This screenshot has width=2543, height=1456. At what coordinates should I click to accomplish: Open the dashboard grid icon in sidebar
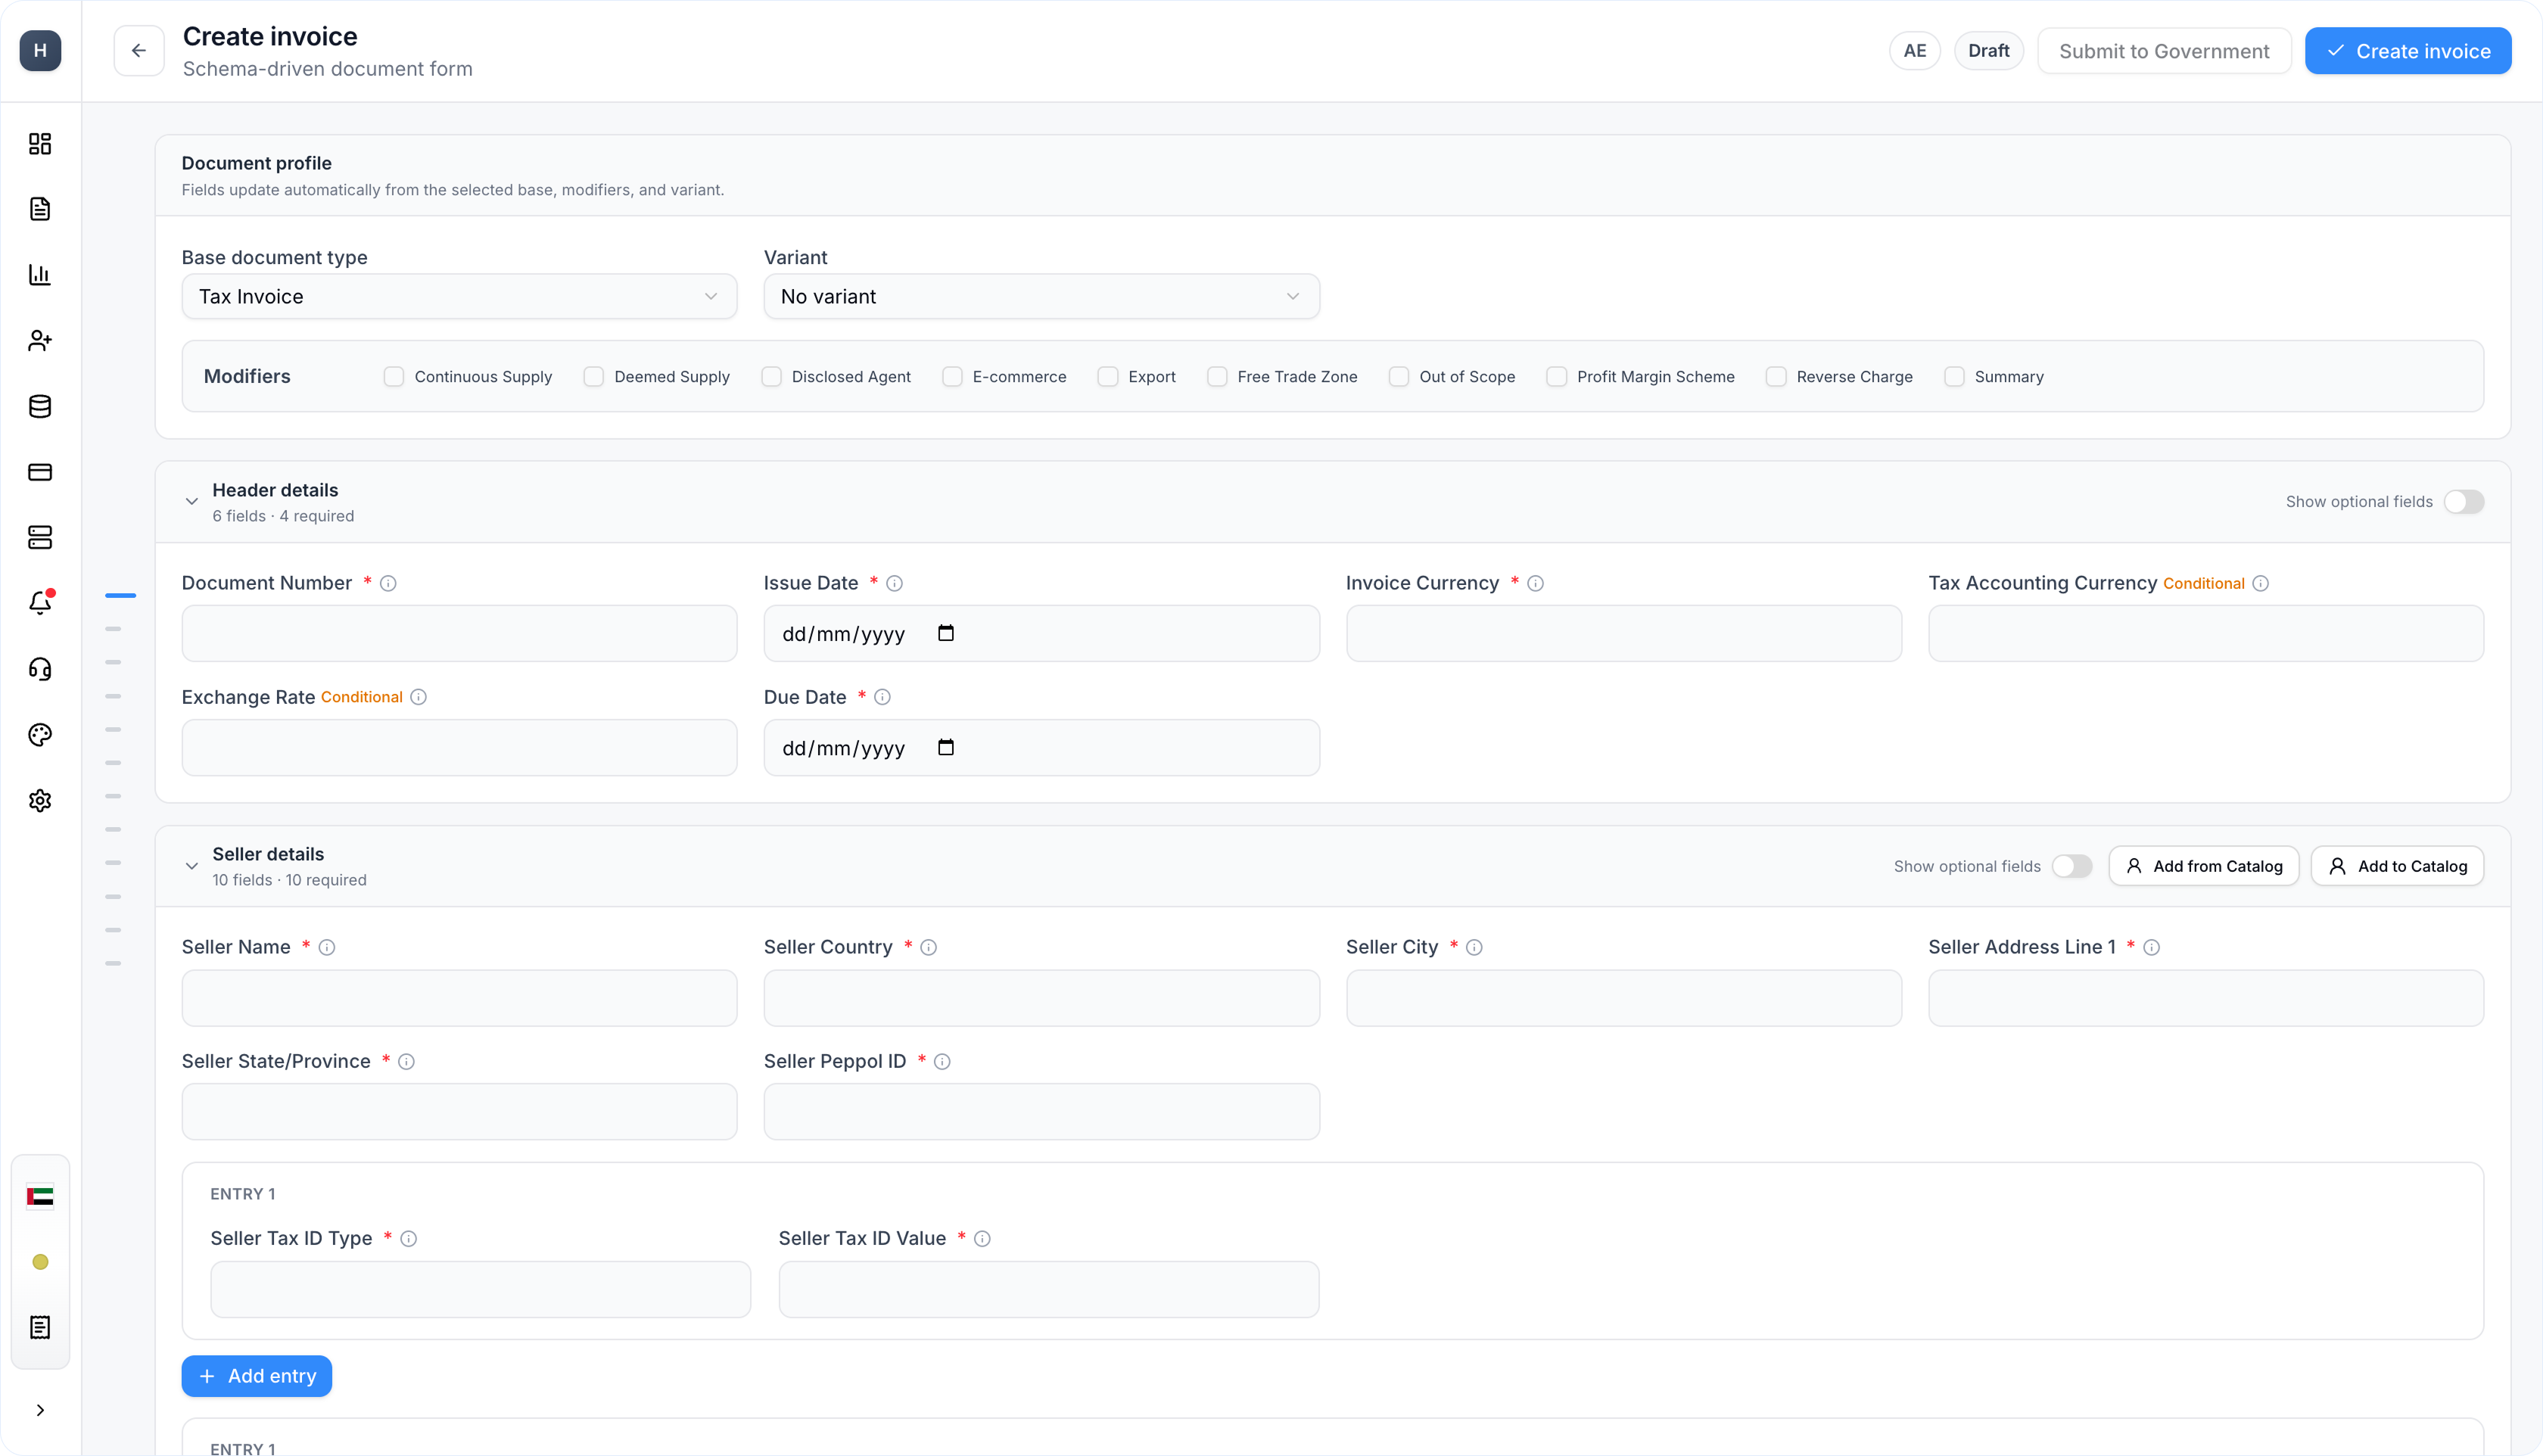pyautogui.click(x=40, y=144)
